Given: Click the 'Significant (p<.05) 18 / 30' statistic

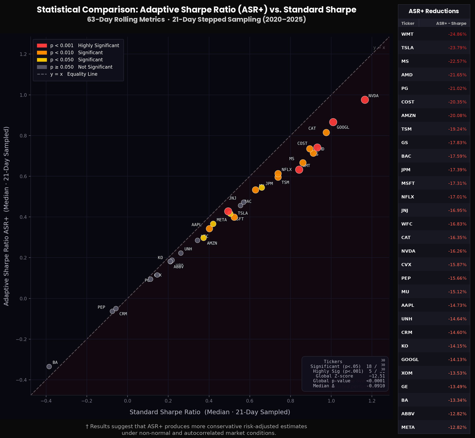Looking at the screenshot, I should click(348, 366).
